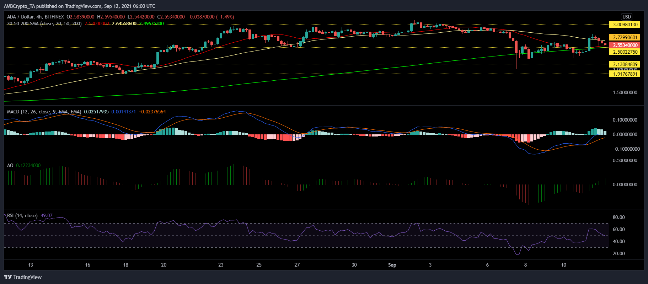Click the RSI axis value 60.00
This screenshot has height=284, width=648.
[619, 229]
